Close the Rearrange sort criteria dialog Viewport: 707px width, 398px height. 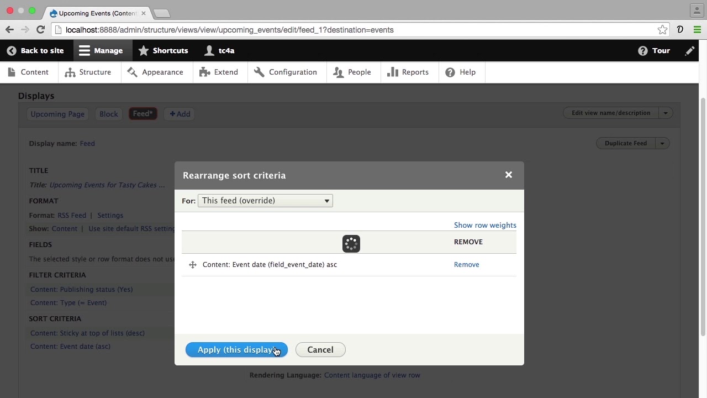coord(509,175)
